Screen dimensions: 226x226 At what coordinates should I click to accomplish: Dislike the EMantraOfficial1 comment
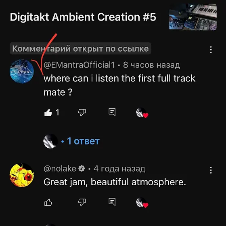(82, 112)
